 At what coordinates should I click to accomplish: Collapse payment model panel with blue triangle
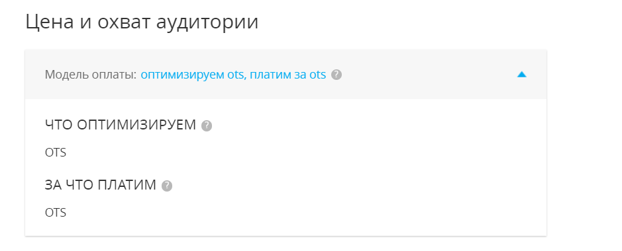521,75
